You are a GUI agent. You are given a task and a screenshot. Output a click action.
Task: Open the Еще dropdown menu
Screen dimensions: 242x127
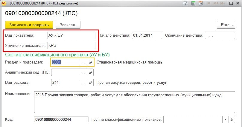pos(226,25)
